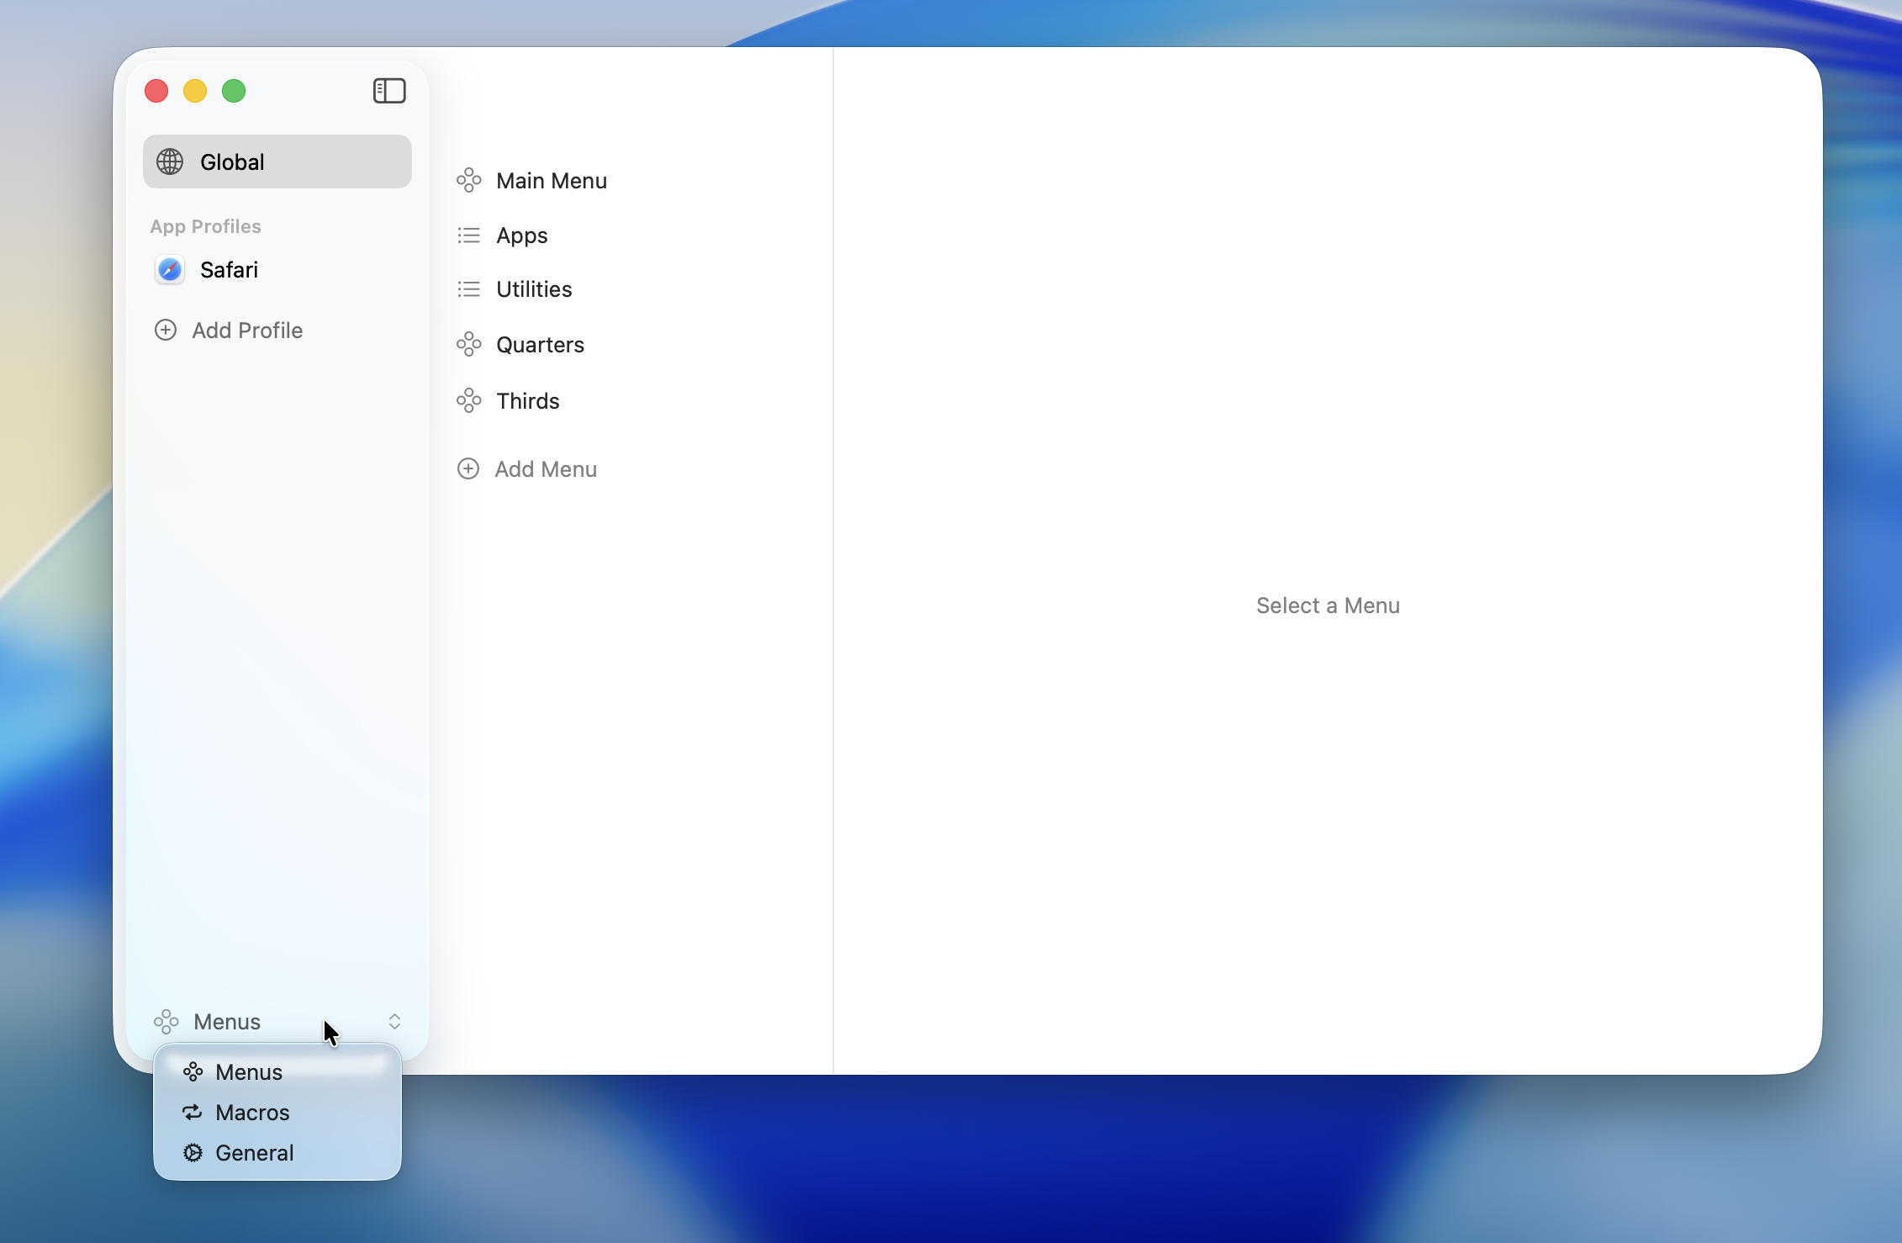
Task: Click the menu icon beside Quarters
Action: 468,344
